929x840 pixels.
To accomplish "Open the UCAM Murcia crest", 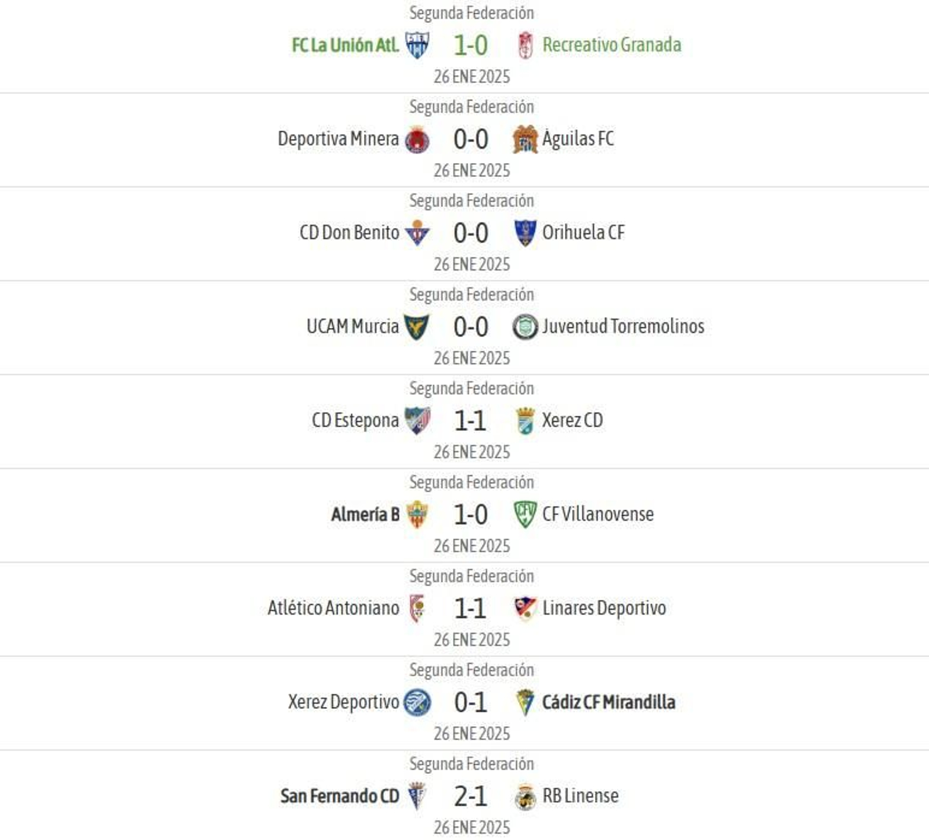I will [419, 326].
